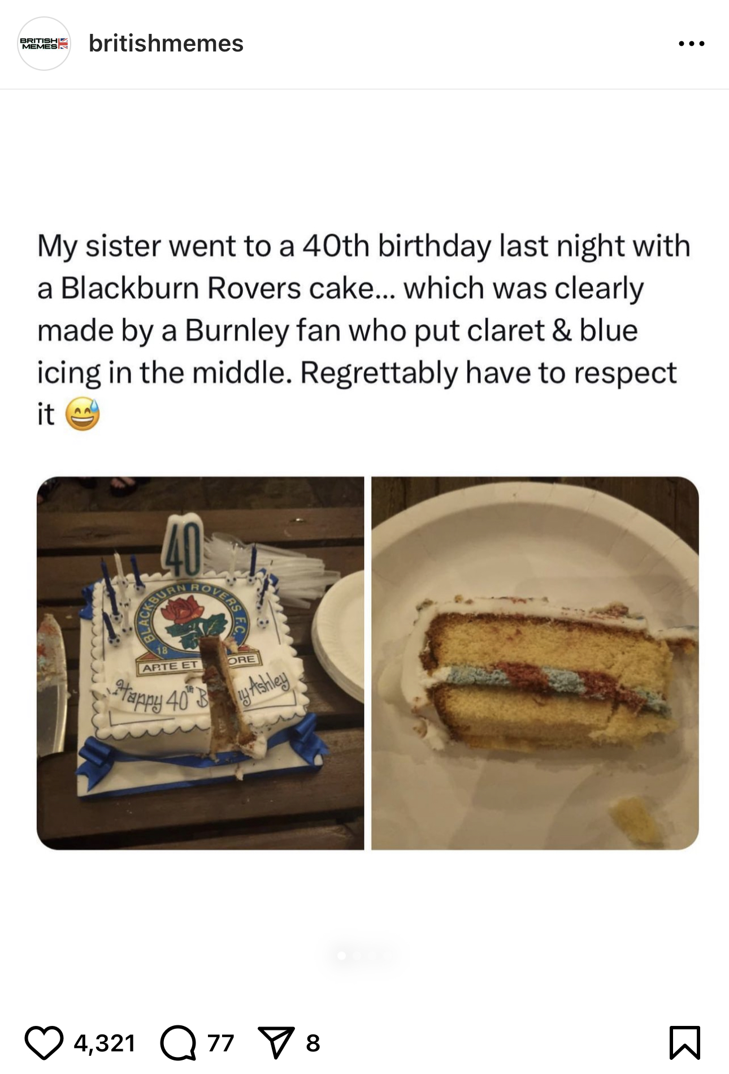This screenshot has width=729, height=1074.
Task: Jump to the second carousel page dot
Action: [357, 955]
